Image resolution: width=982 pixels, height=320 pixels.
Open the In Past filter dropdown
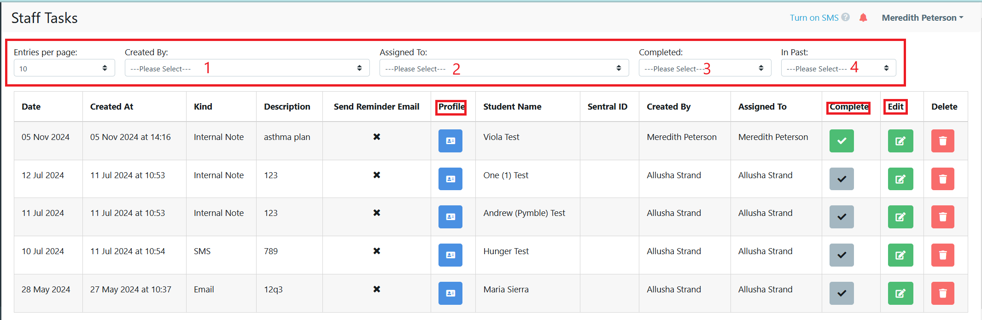(x=838, y=68)
